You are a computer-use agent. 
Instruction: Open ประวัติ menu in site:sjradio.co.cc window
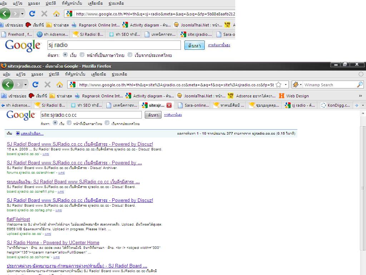point(54,74)
